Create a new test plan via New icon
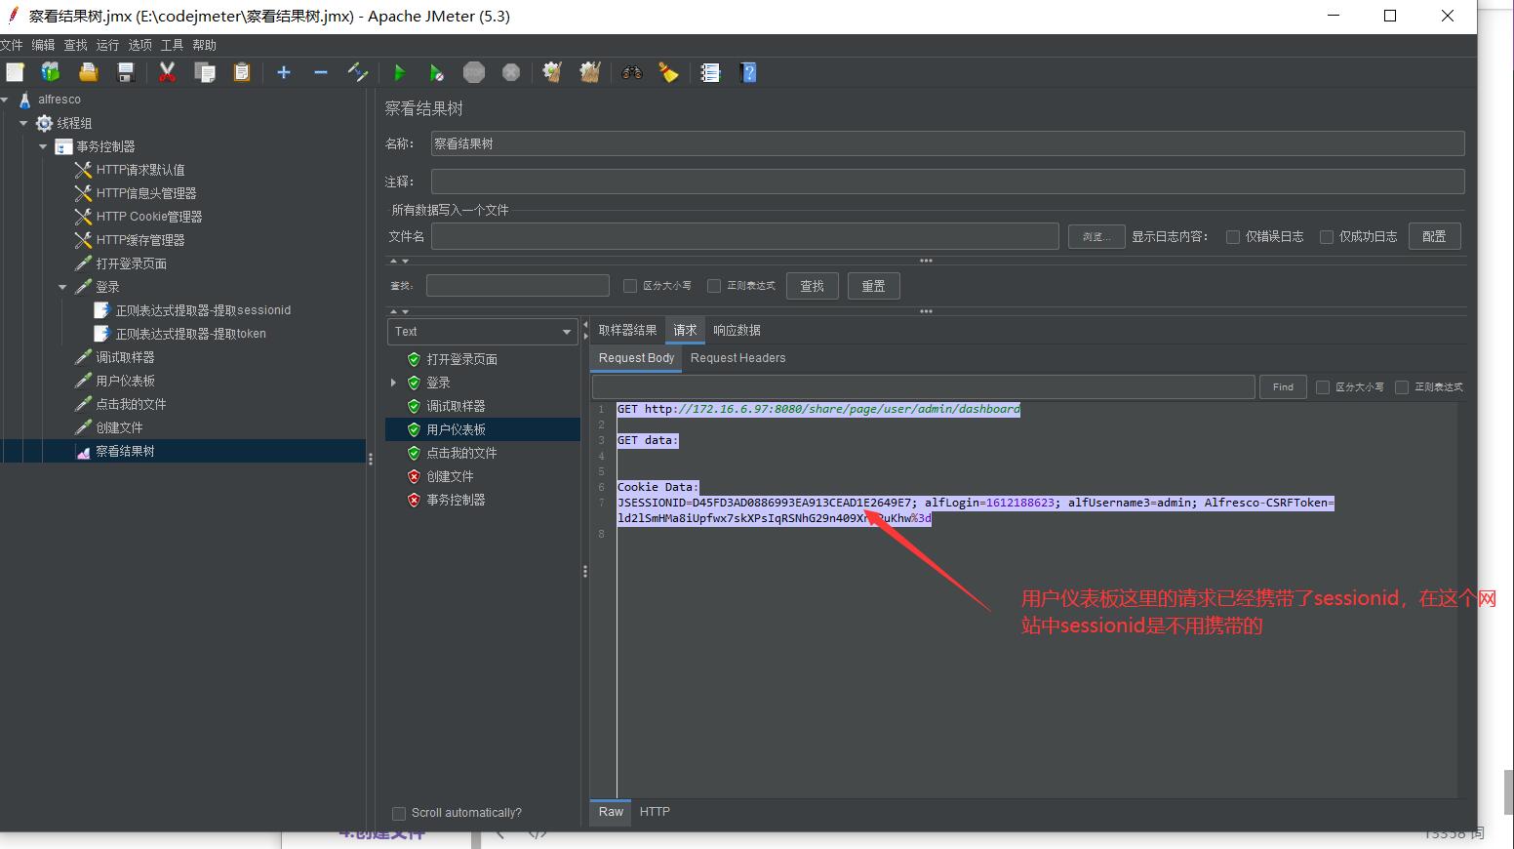Viewport: 1514px width, 849px height. (15, 72)
